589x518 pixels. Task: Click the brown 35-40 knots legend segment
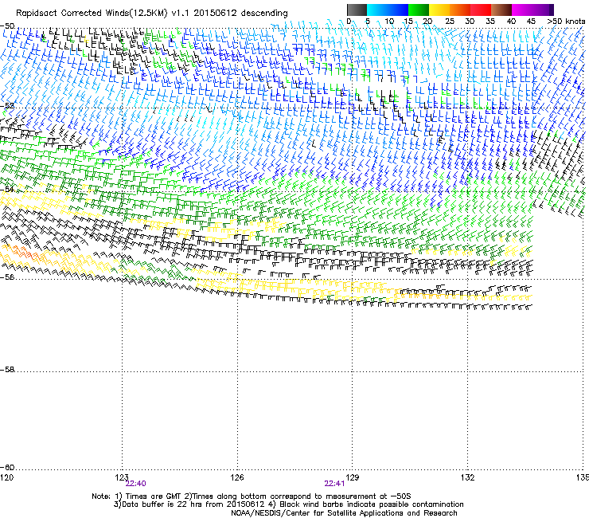501,10
